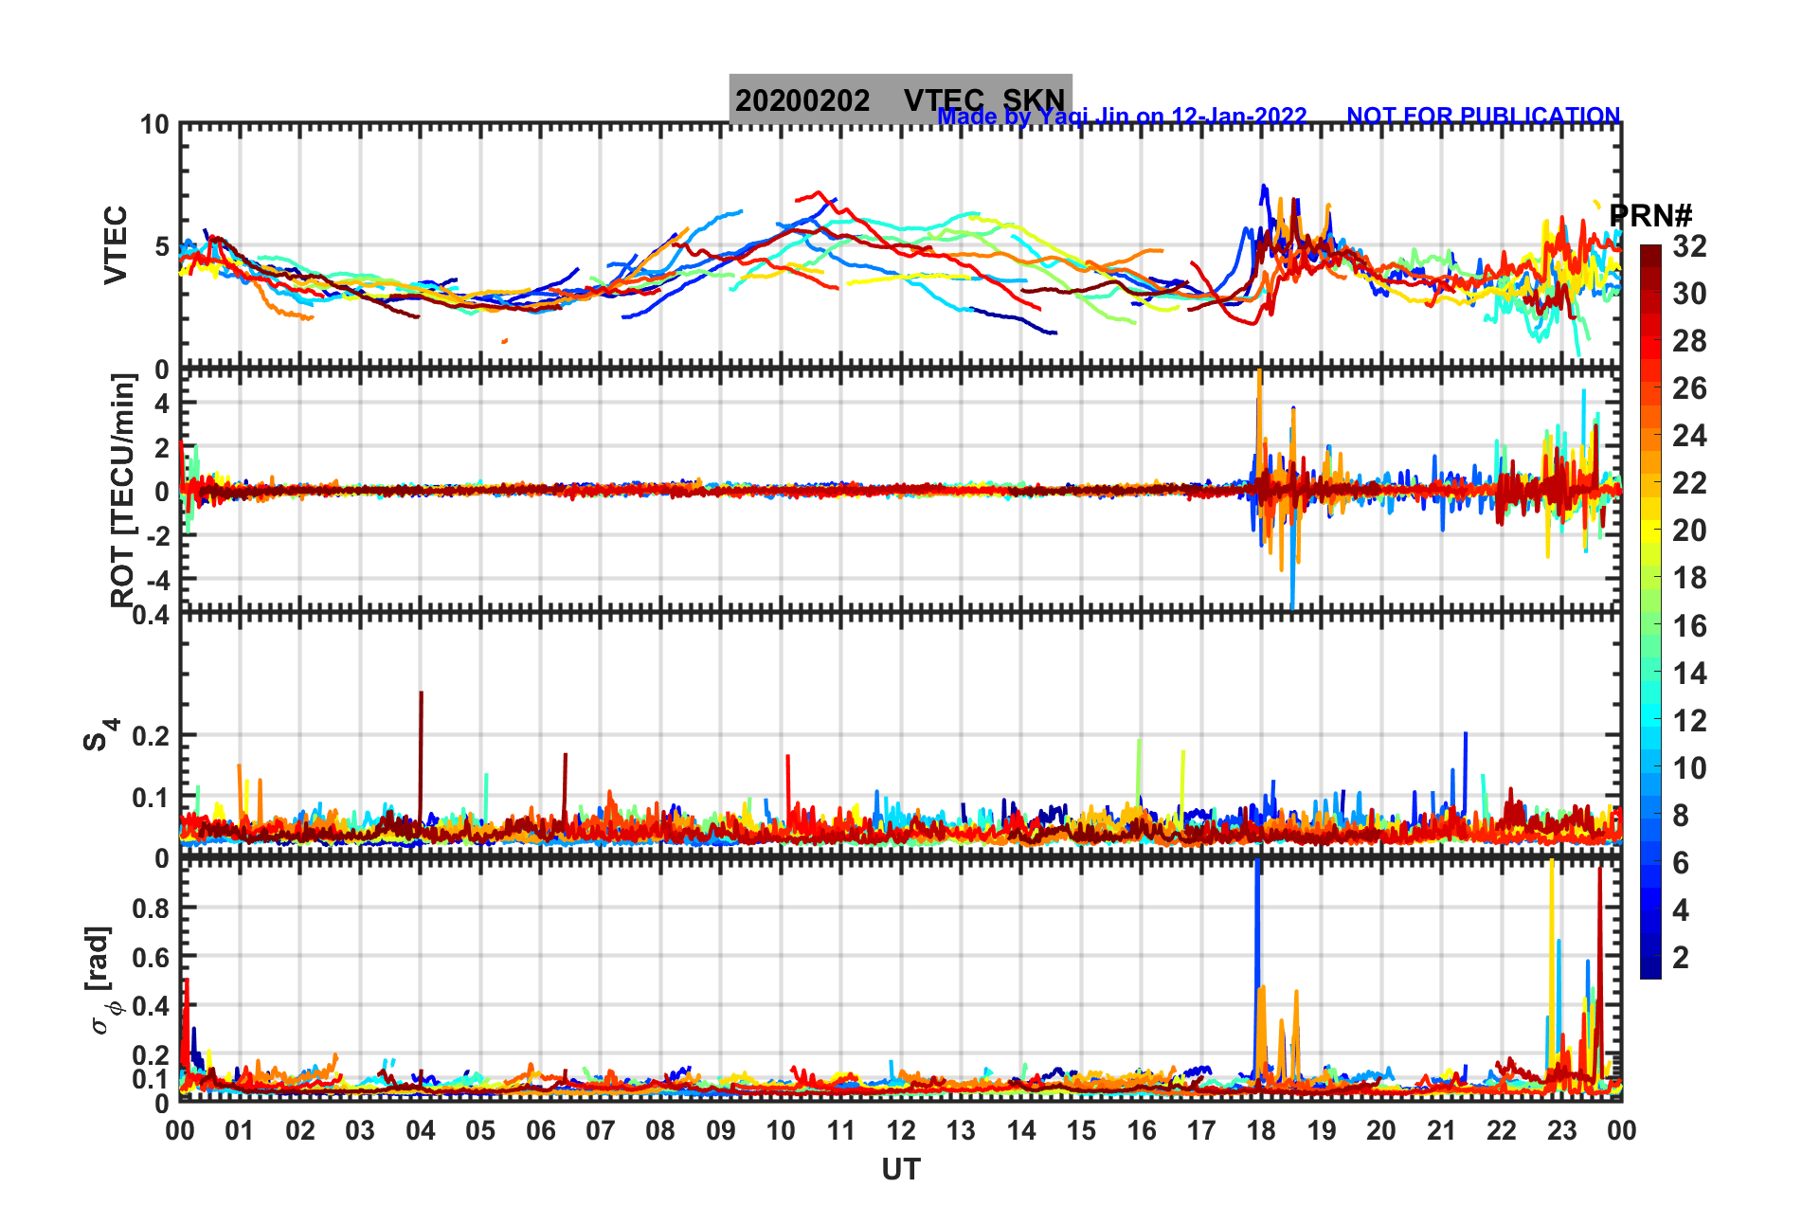
Task: Click the x-axis tick label "09"
Action: [721, 1130]
